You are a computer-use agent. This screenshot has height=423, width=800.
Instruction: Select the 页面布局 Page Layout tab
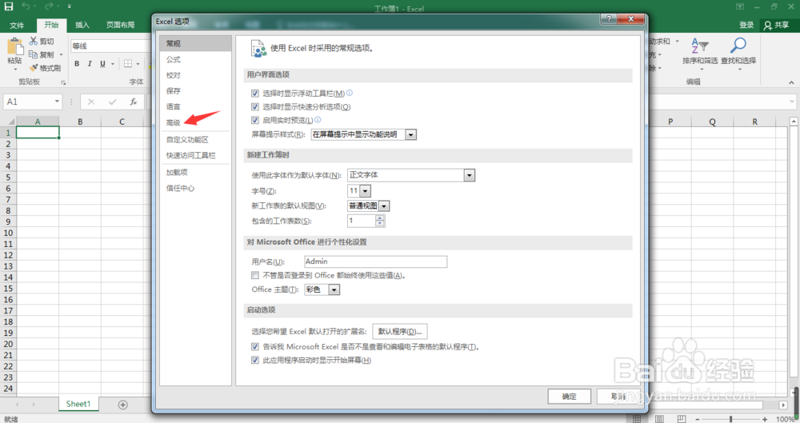pyautogui.click(x=121, y=25)
